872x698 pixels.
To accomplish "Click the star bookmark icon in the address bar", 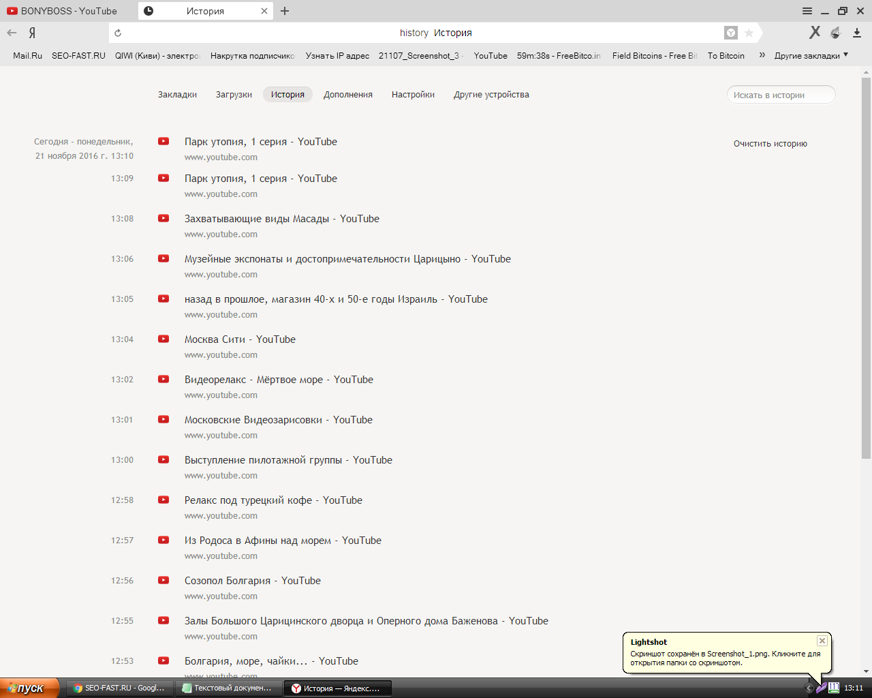I will tap(749, 33).
